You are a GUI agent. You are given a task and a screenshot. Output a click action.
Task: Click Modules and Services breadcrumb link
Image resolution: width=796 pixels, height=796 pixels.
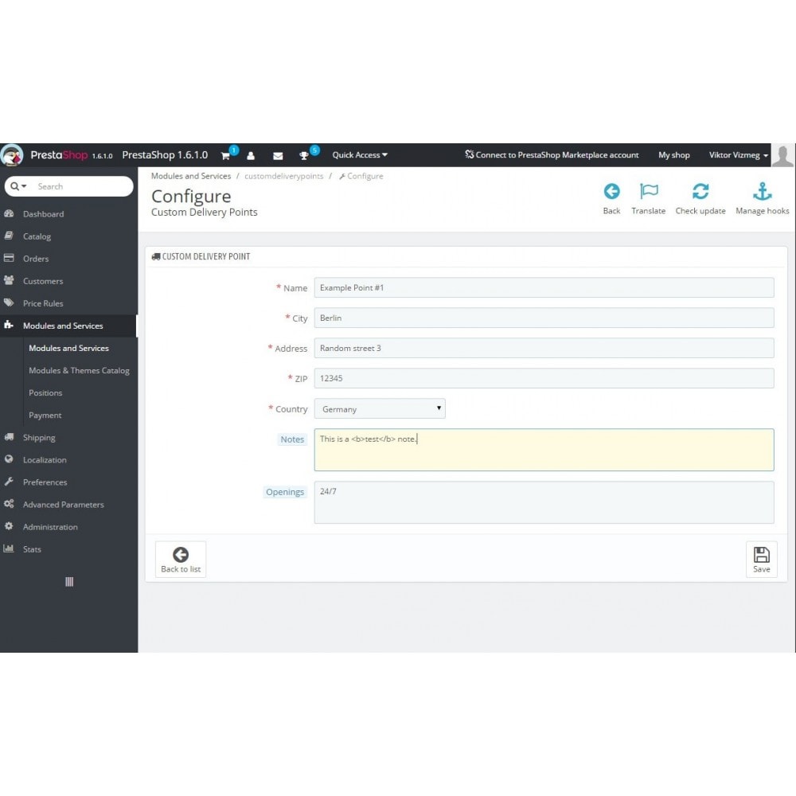coord(191,176)
